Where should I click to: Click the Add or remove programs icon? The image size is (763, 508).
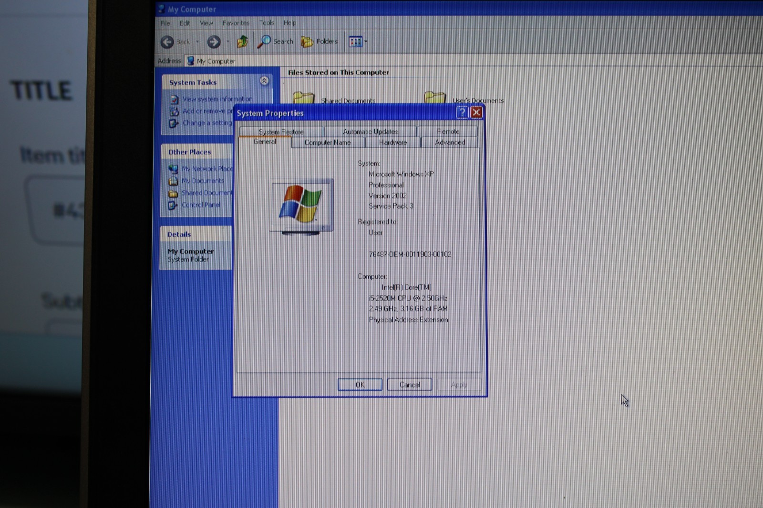pos(174,112)
